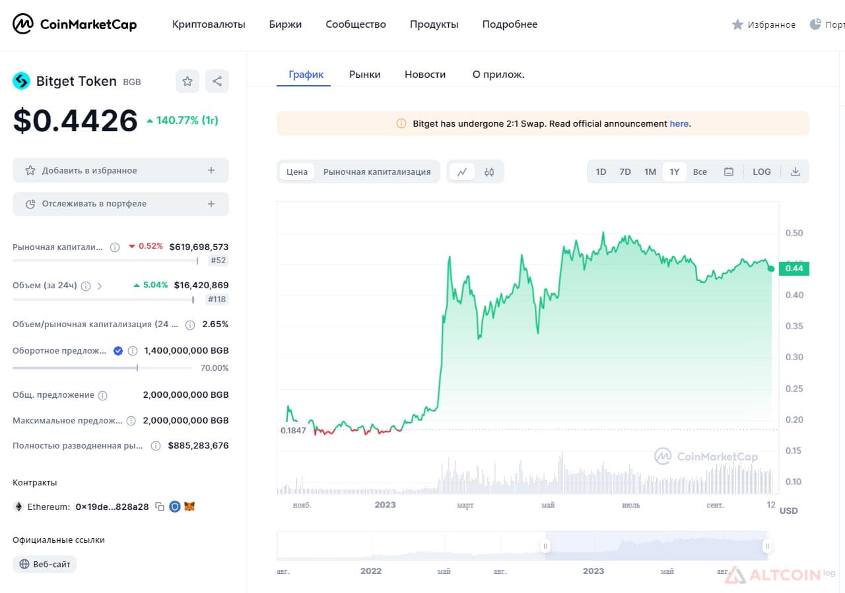Star Bitget Token as favorite
845x593 pixels.
tap(187, 81)
